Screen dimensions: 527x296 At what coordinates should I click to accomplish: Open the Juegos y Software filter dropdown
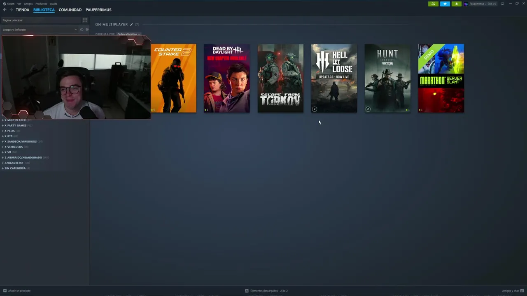click(40, 30)
